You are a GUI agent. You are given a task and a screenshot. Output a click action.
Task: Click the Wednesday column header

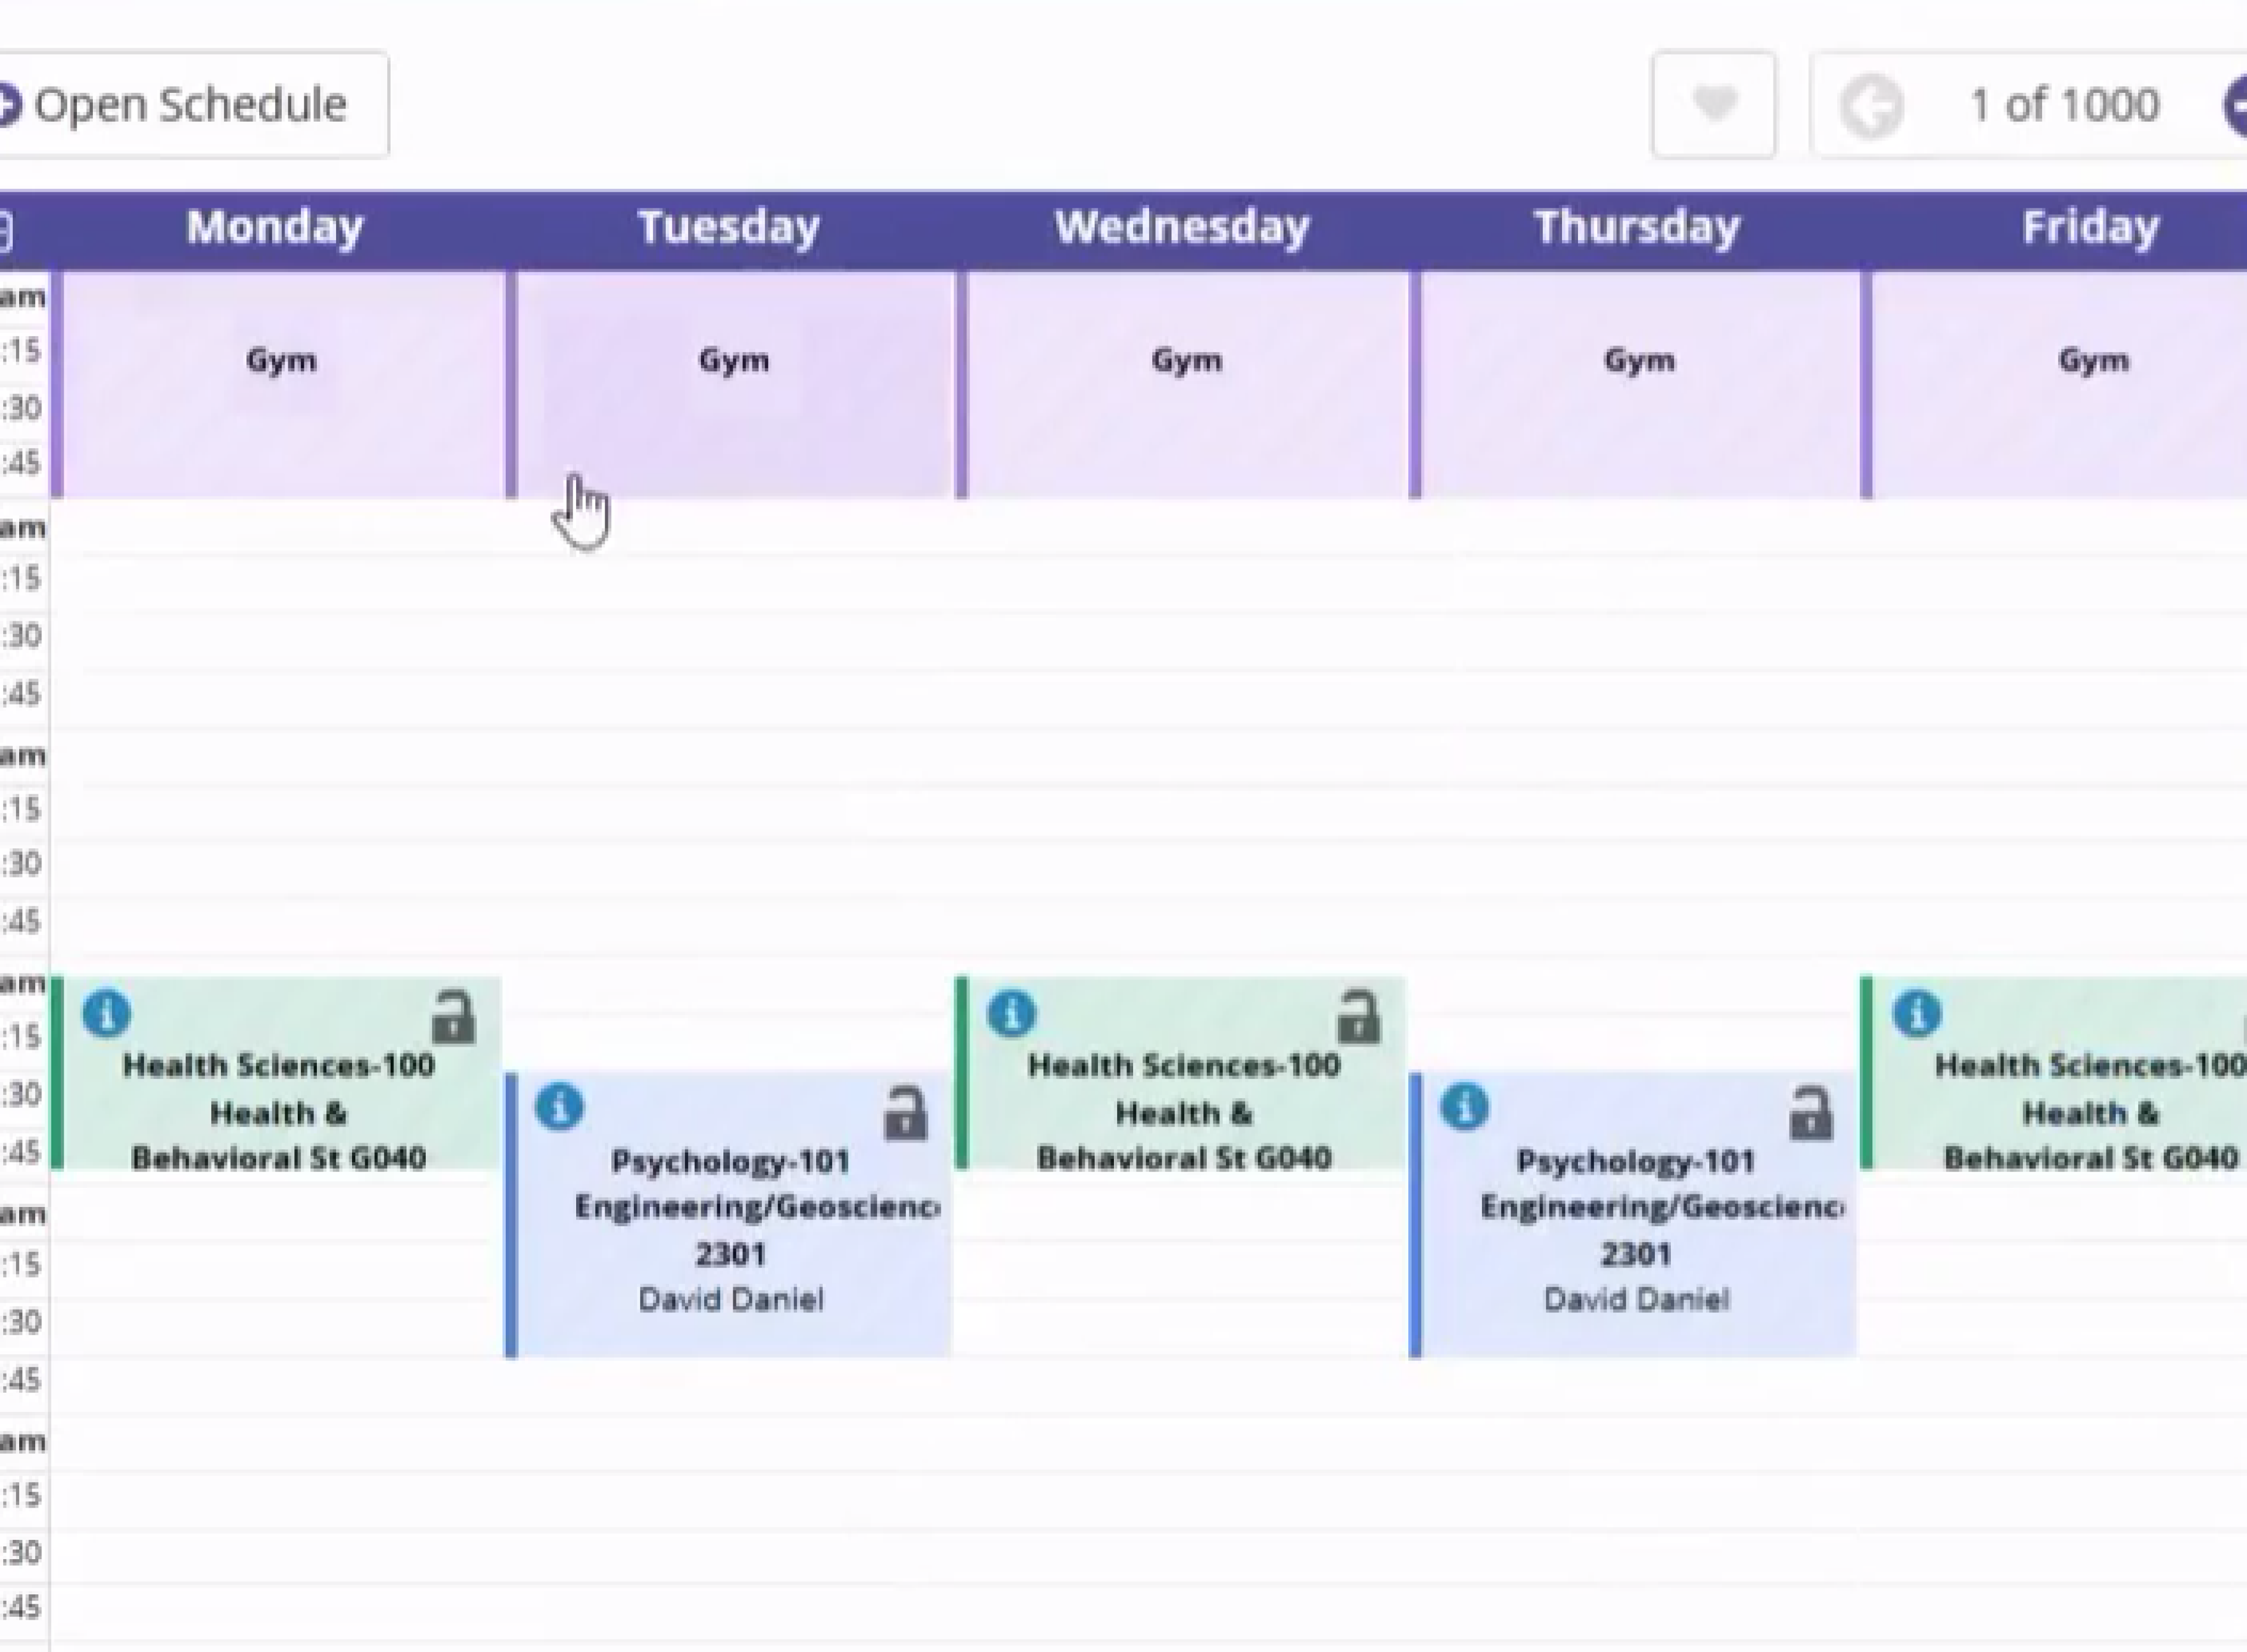point(1182,227)
